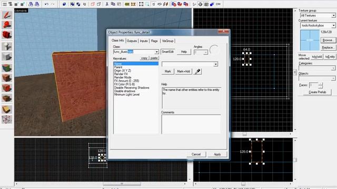The image size is (337, 189).
Task: Click the Apply button
Action: pyautogui.click(x=217, y=154)
